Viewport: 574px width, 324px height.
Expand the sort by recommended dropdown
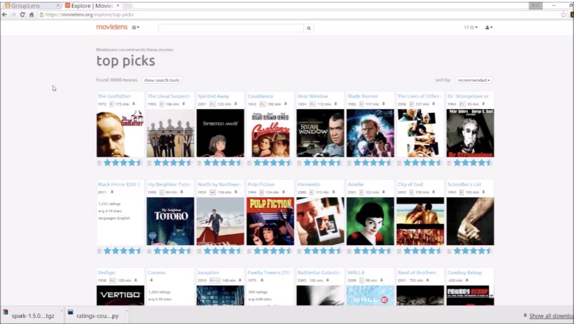coord(474,80)
